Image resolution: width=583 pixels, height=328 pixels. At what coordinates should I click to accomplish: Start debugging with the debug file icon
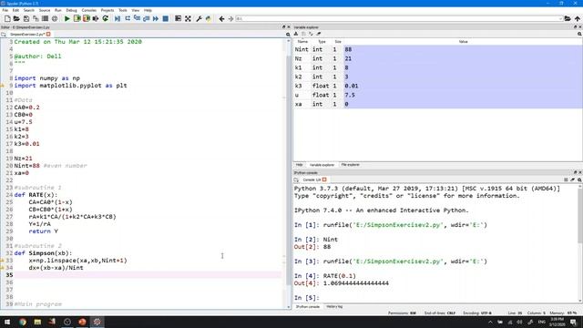118,18
